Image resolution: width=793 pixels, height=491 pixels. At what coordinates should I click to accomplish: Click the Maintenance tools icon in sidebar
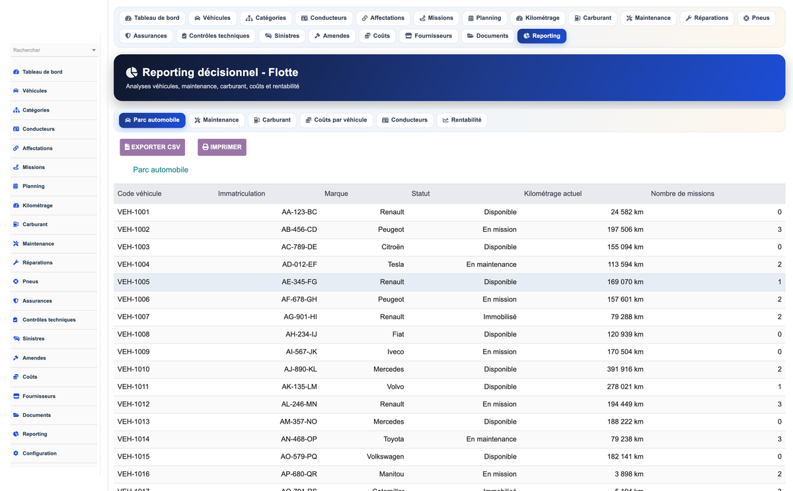click(16, 244)
